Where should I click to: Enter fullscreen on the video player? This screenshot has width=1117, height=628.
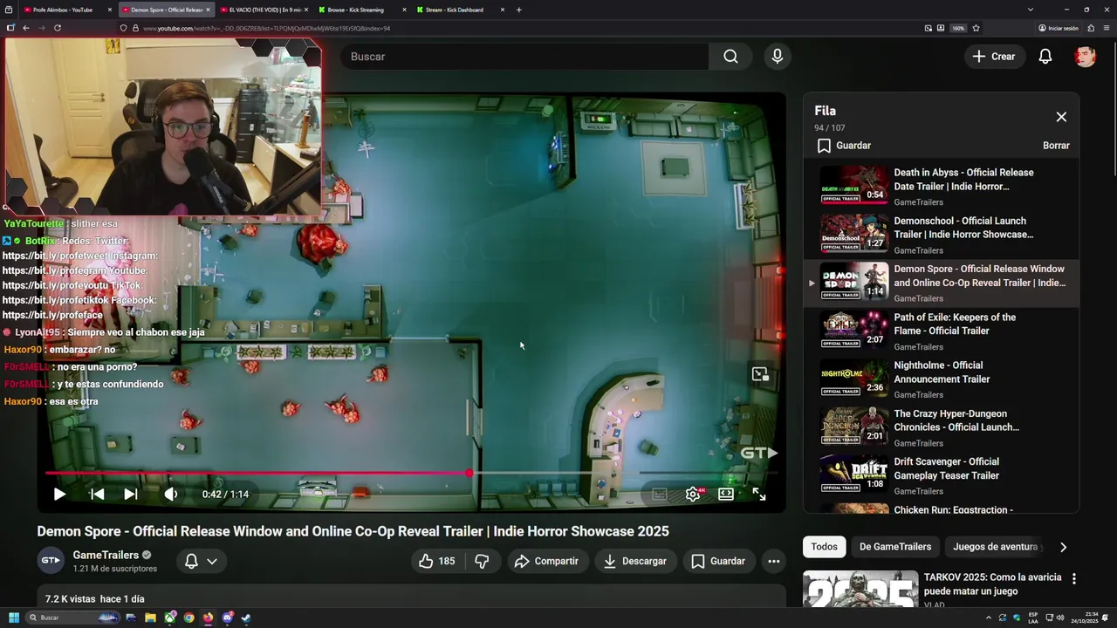coord(759,494)
